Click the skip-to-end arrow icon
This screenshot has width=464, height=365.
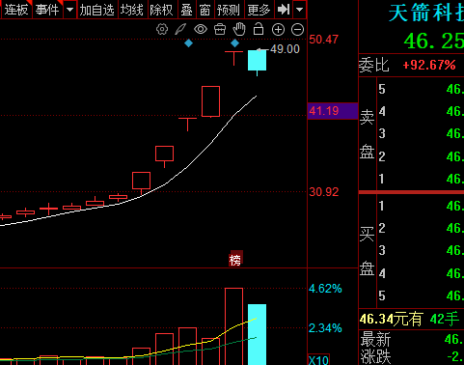point(284,10)
